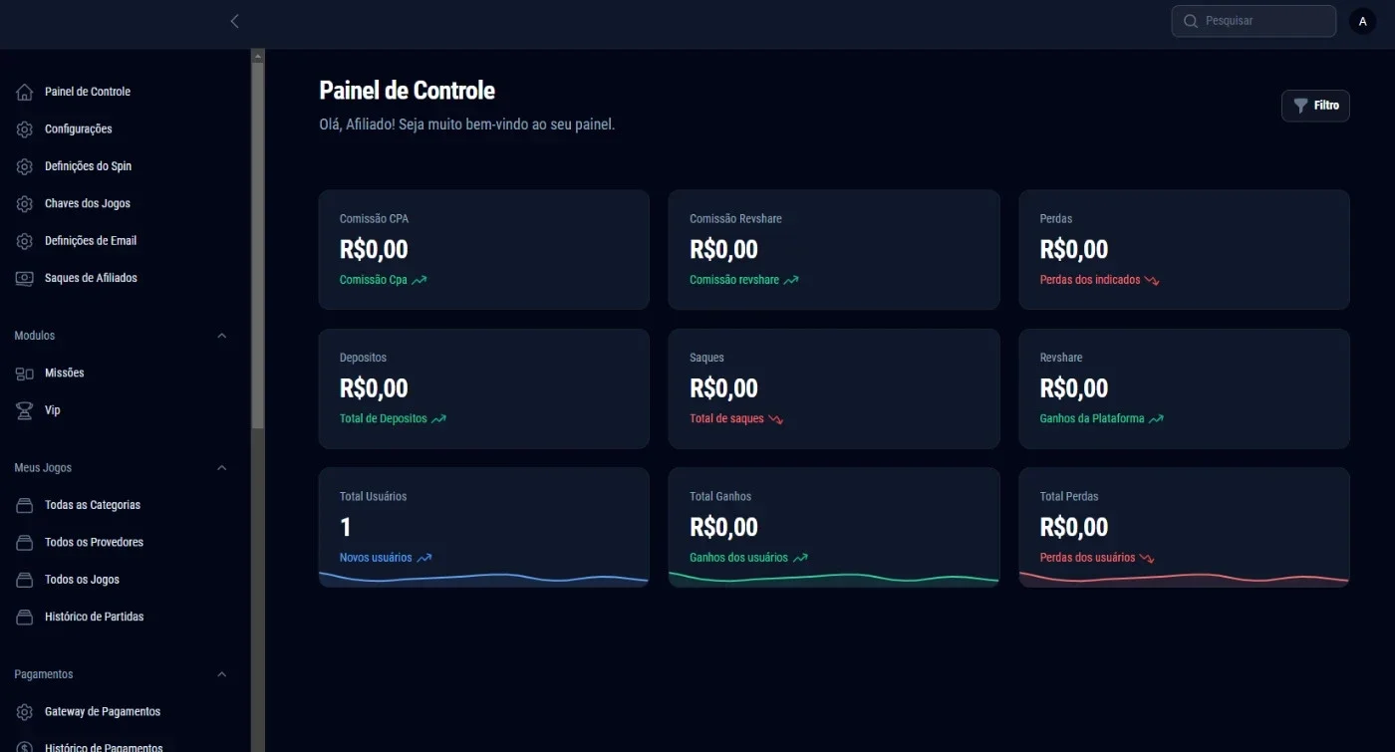Click the Todas as Categorias icon
The image size is (1395, 752).
(25, 506)
